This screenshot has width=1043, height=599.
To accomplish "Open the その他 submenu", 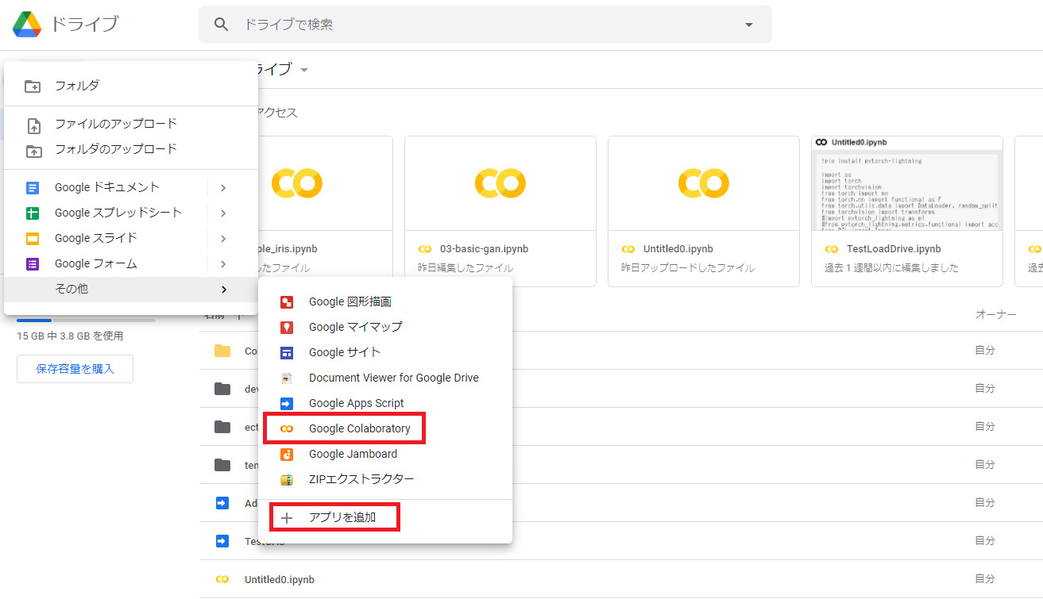I will (x=70, y=288).
